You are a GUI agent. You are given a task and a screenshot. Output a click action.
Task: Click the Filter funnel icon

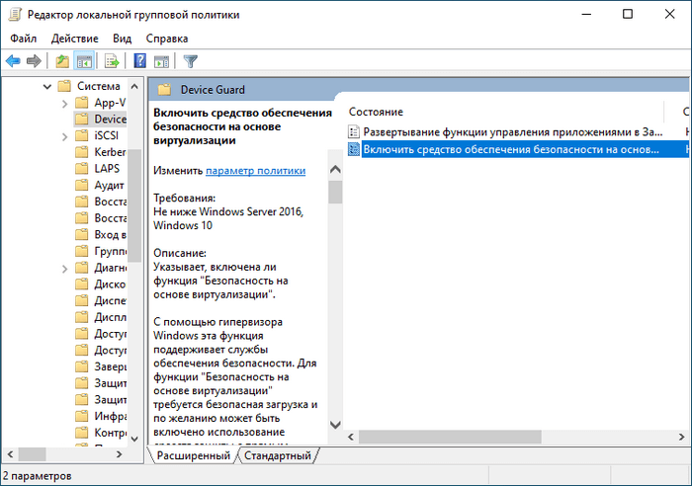click(x=190, y=61)
